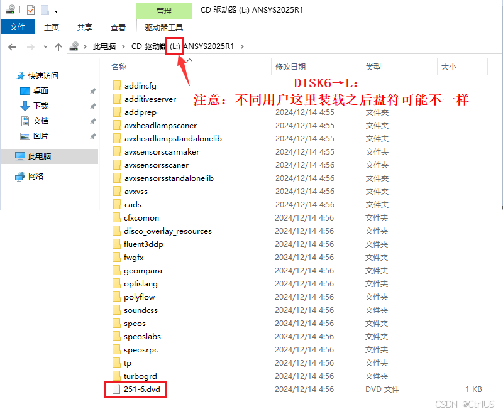
Task: Click the pin icon next to 文档
Action: click(92, 121)
